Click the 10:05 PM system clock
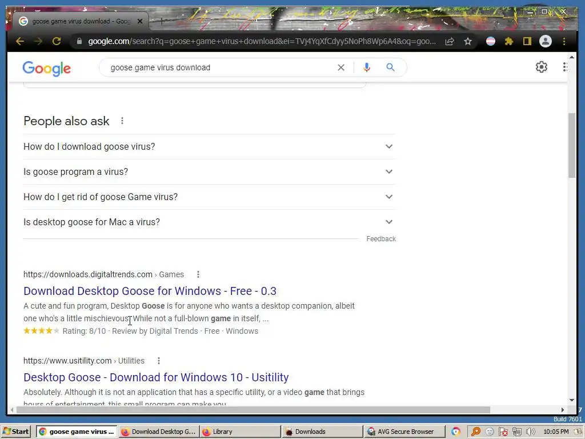This screenshot has height=439, width=585. click(x=556, y=432)
